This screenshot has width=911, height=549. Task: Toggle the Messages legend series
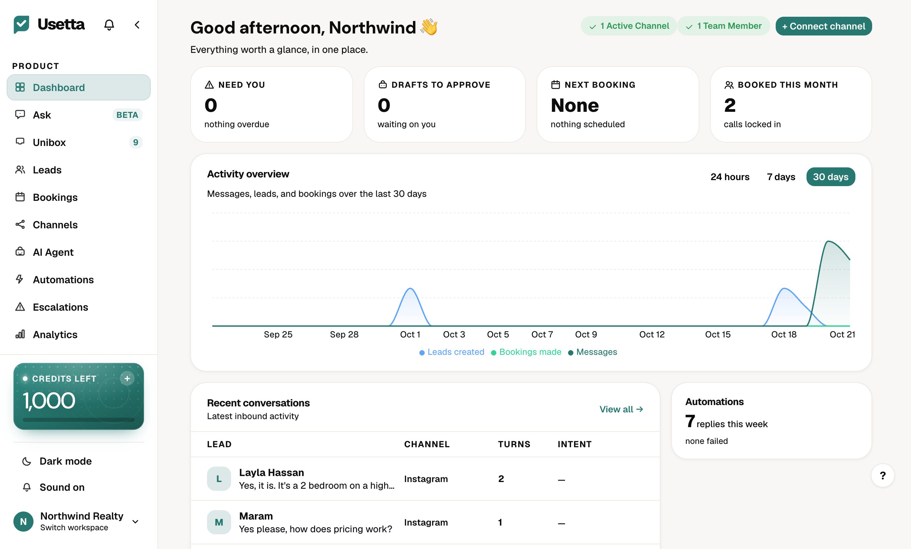(592, 352)
